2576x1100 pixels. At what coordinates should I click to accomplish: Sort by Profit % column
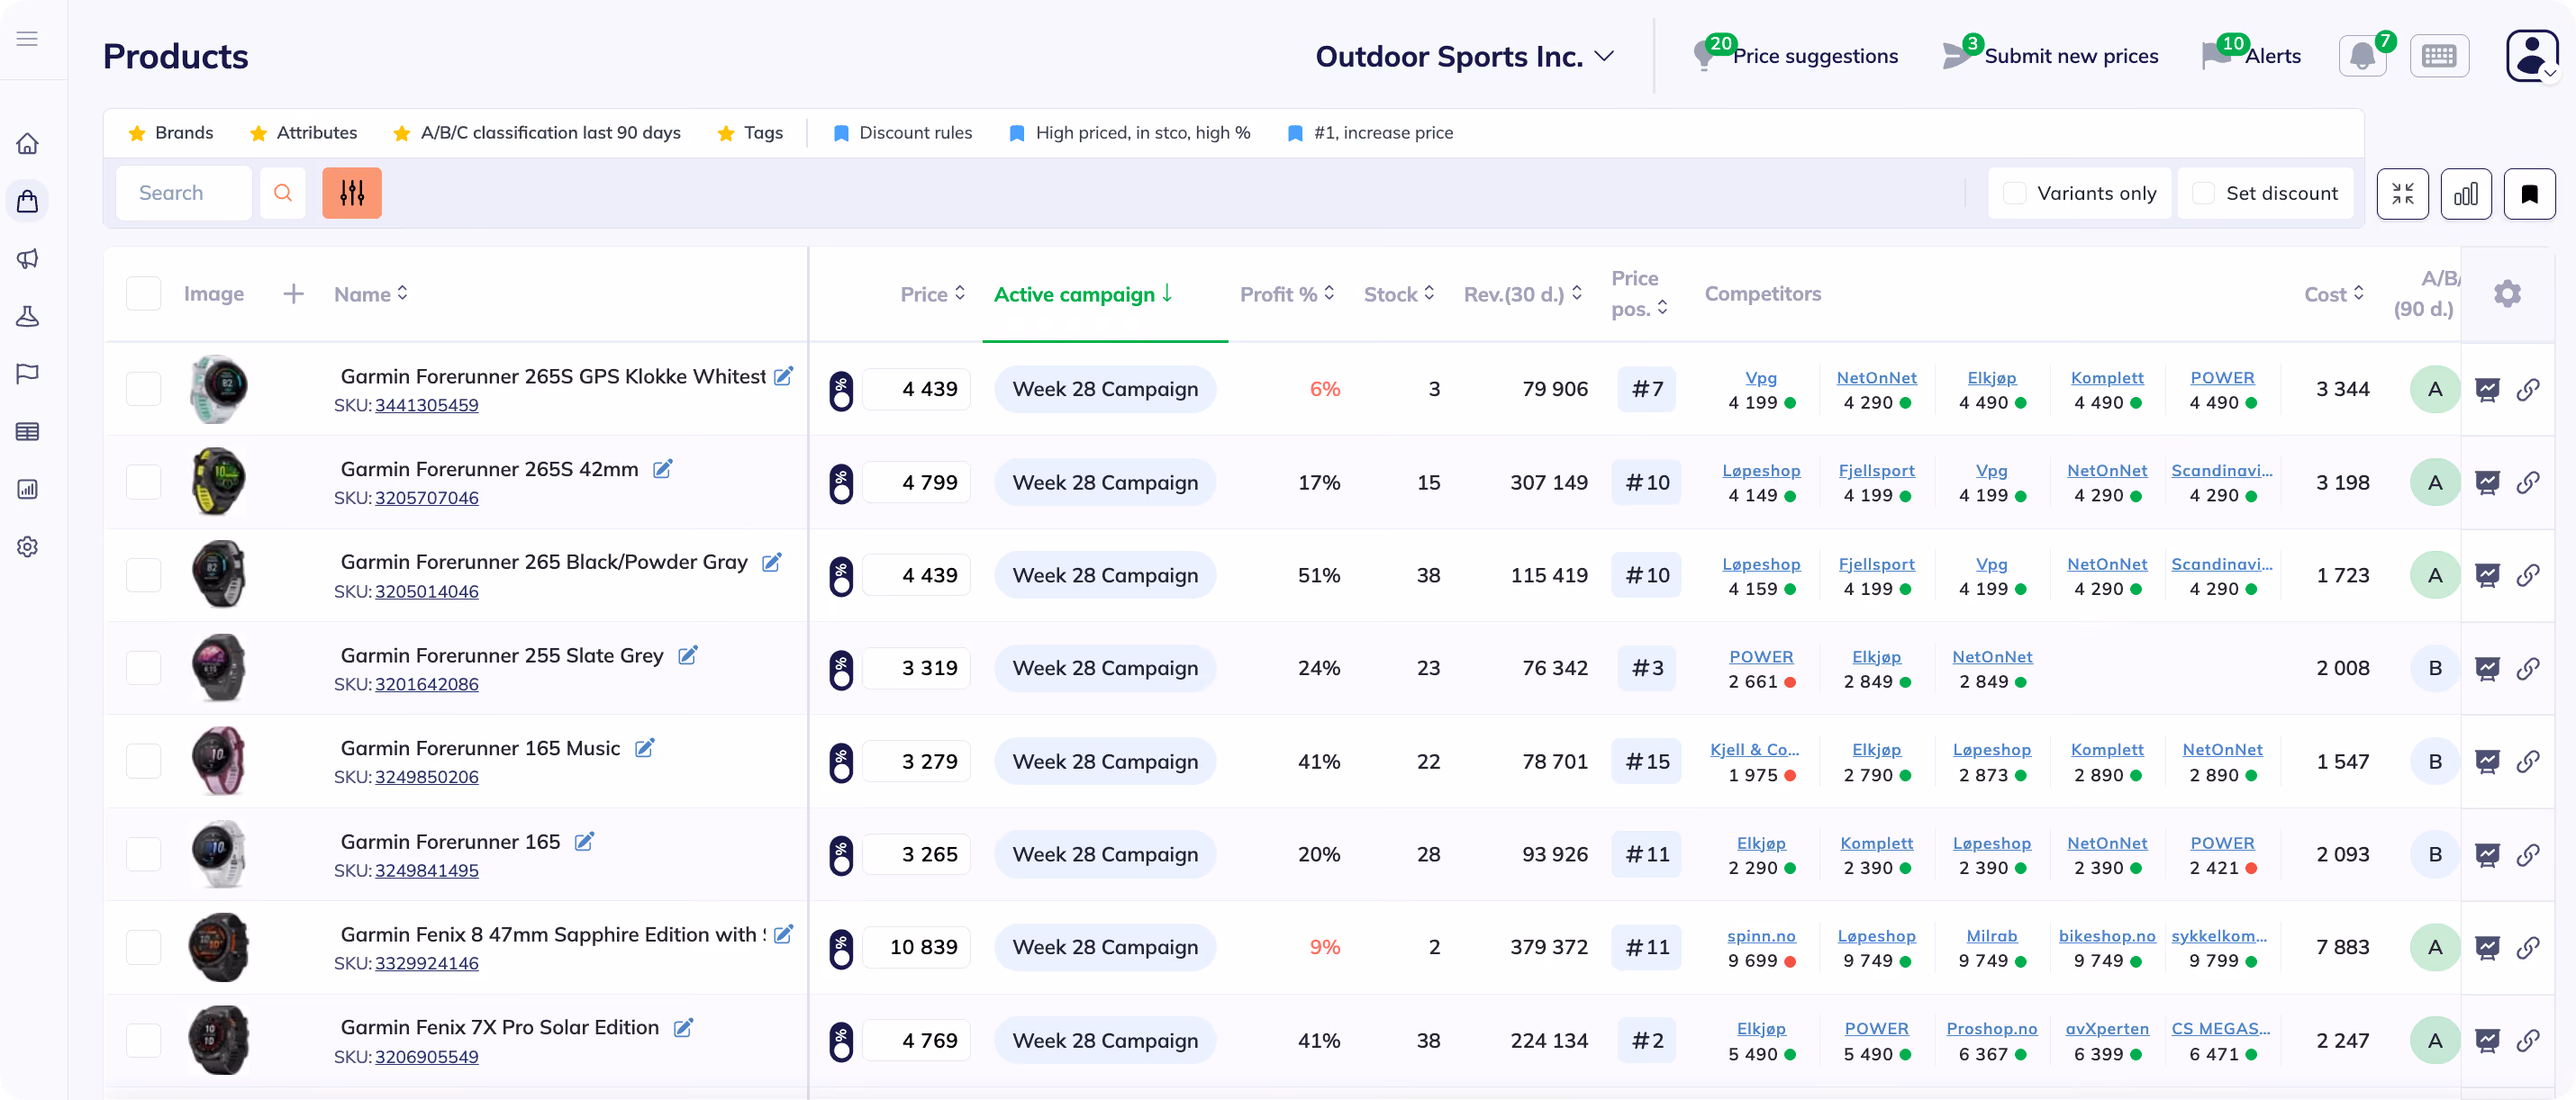(1287, 294)
